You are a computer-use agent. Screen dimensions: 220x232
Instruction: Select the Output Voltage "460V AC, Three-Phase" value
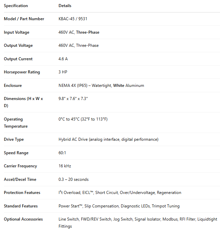click(x=79, y=45)
